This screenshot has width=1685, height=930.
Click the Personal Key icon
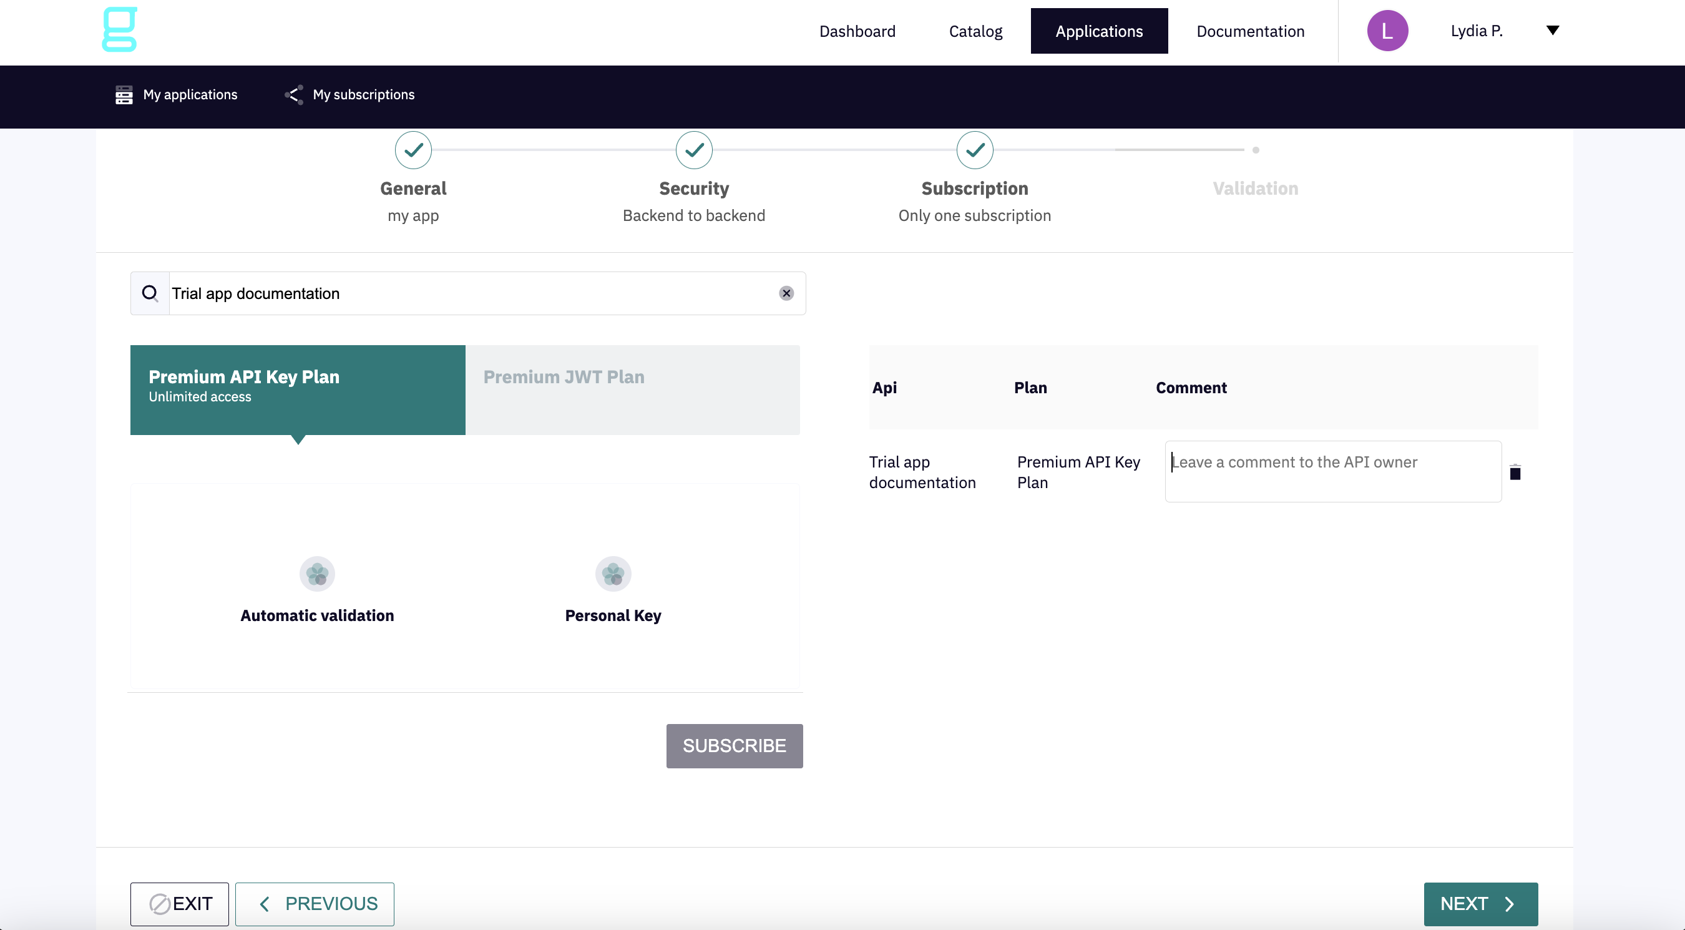(x=613, y=574)
